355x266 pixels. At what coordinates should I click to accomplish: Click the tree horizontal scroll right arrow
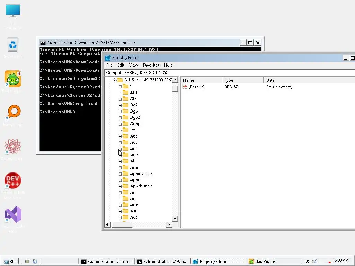tap(169, 224)
